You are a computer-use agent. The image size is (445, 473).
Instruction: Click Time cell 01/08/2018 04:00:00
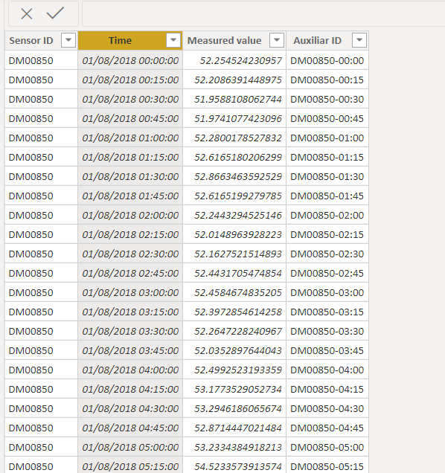pos(130,370)
